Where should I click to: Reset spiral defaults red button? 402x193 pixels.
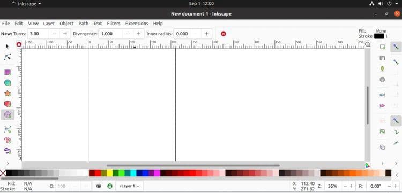tap(224, 34)
